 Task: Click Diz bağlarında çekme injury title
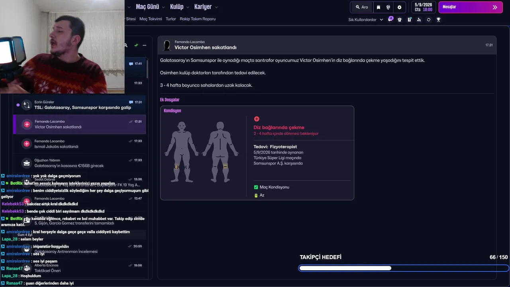point(279,128)
